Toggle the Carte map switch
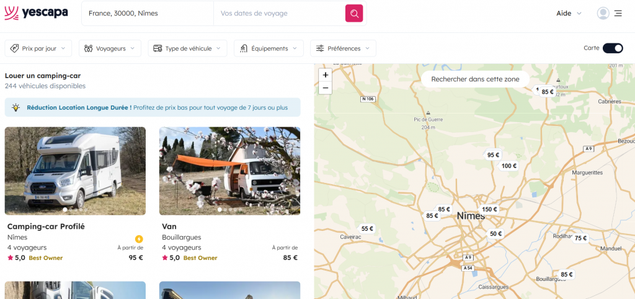 [x=612, y=48]
